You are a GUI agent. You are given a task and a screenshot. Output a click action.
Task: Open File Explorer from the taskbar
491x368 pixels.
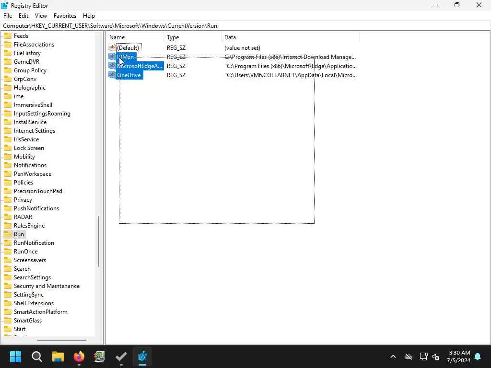coord(58,356)
